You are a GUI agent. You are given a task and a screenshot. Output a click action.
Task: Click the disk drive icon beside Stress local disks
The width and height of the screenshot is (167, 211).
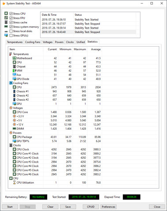tap(6, 31)
